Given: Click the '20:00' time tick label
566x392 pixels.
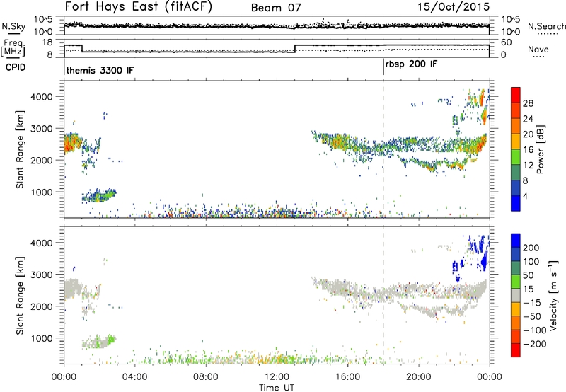Looking at the screenshot, I should (x=419, y=377).
